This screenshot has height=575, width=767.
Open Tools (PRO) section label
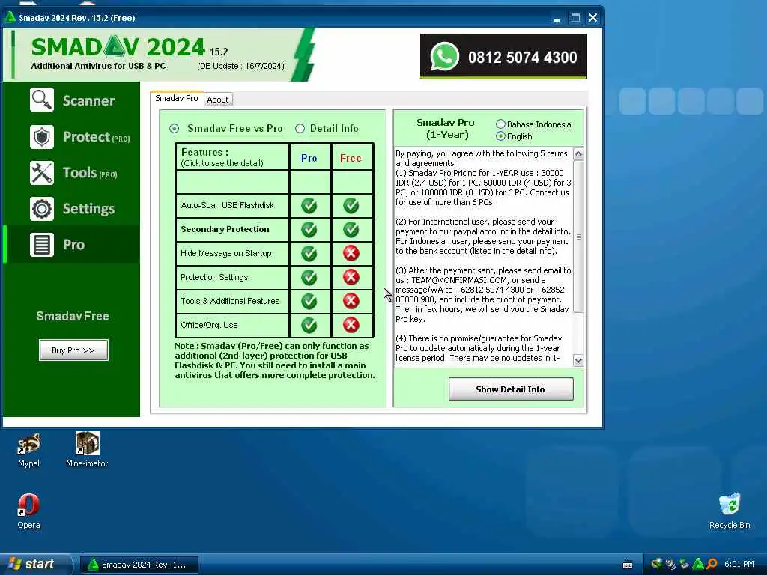90,173
